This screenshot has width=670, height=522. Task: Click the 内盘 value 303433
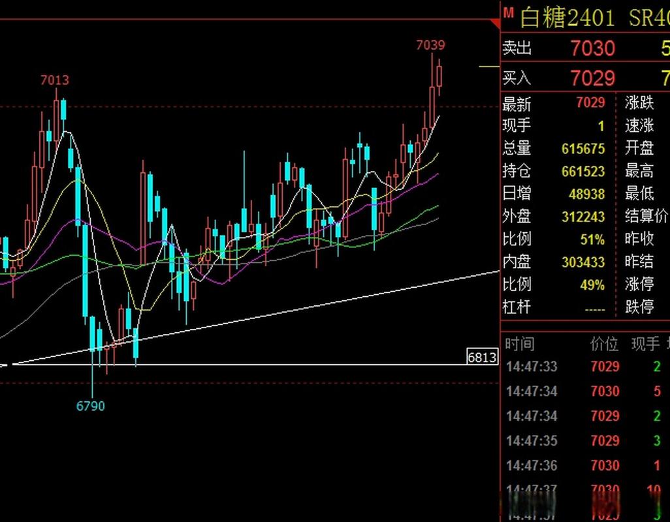coord(582,262)
